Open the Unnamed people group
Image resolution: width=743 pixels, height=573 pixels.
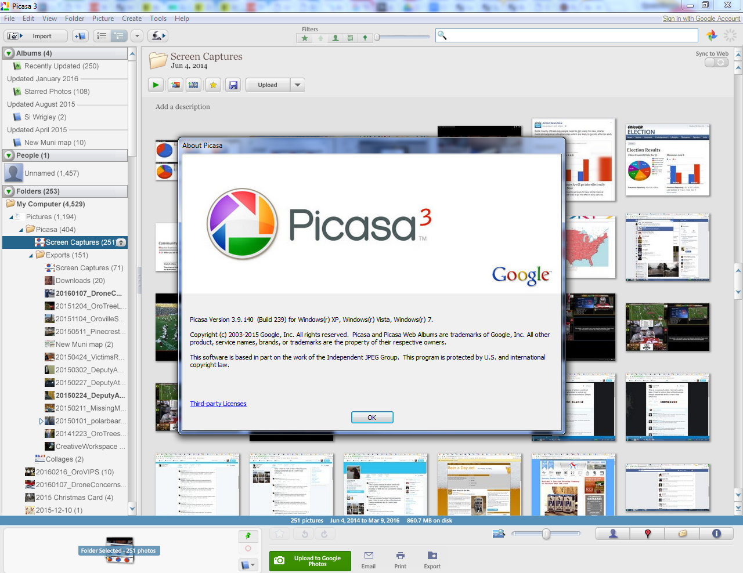coord(52,173)
